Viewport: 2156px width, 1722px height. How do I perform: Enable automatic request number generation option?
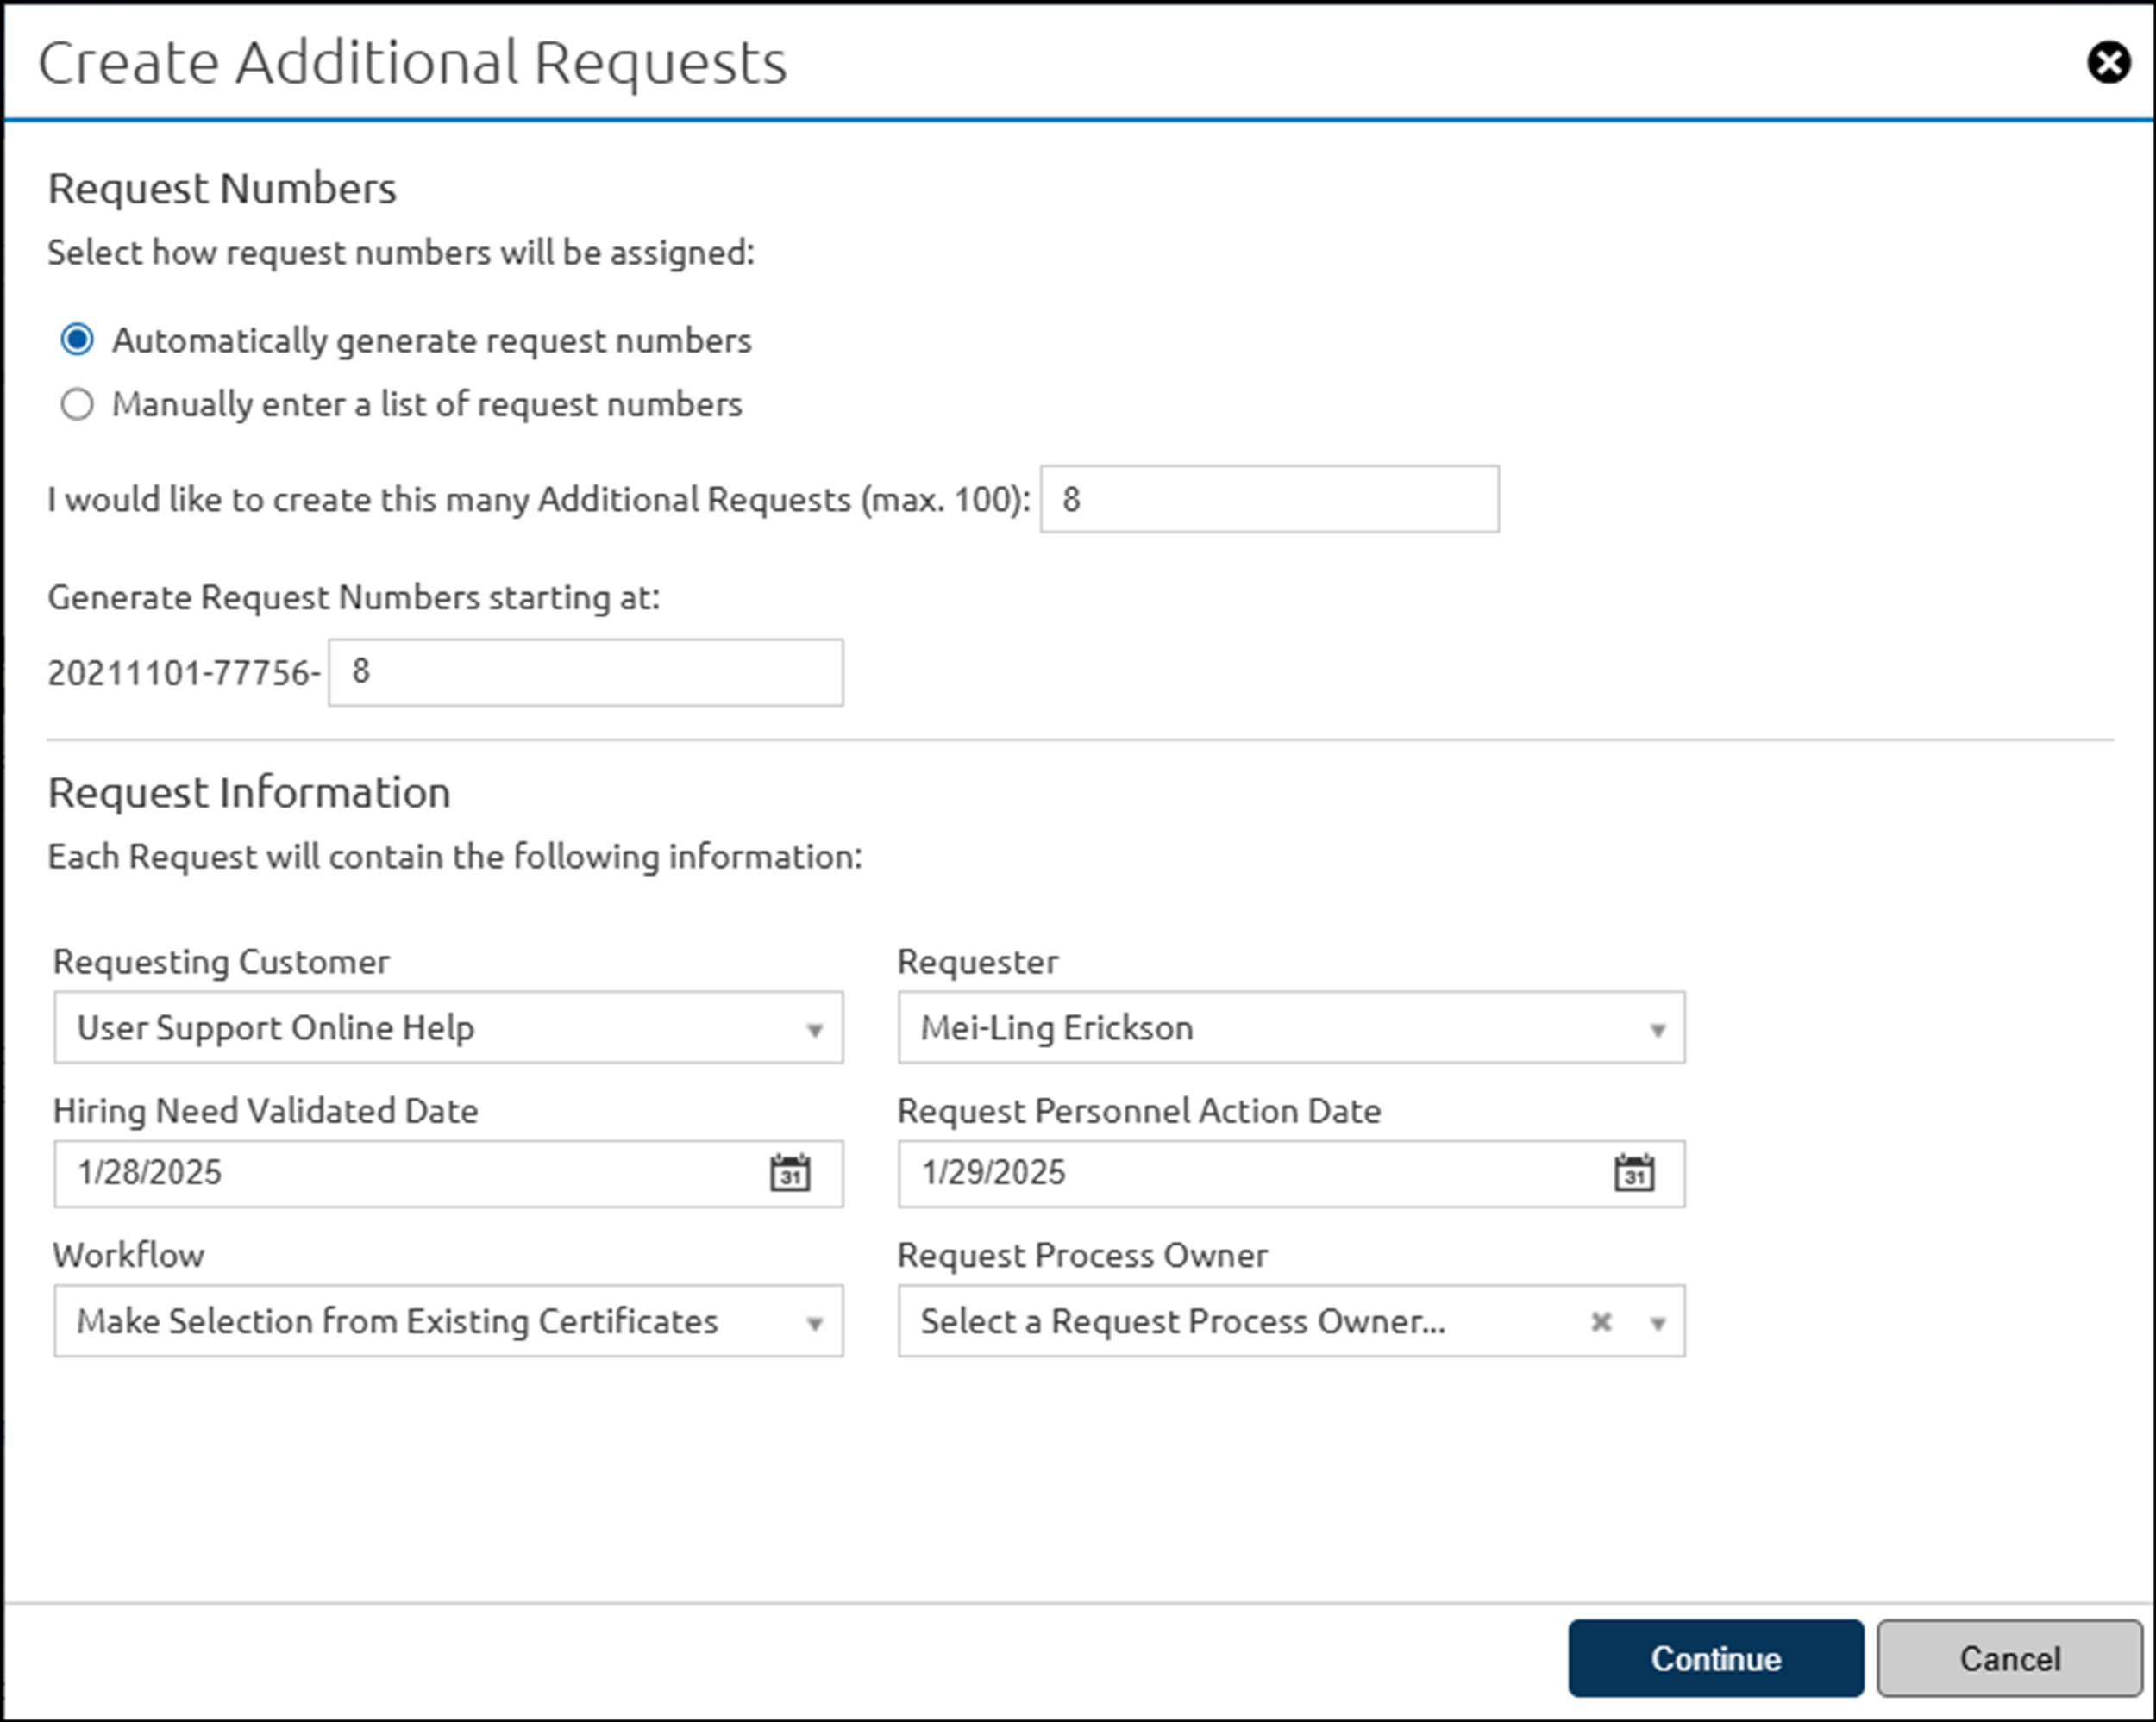point(78,340)
